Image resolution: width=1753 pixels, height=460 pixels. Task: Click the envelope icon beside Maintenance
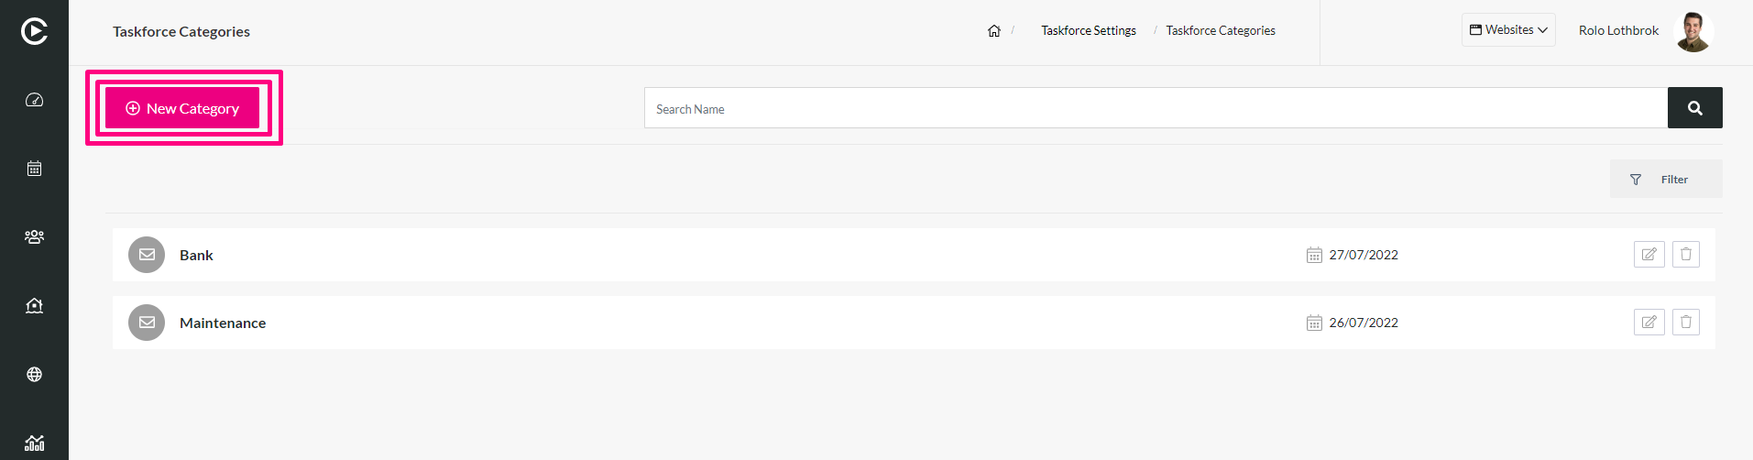click(147, 323)
